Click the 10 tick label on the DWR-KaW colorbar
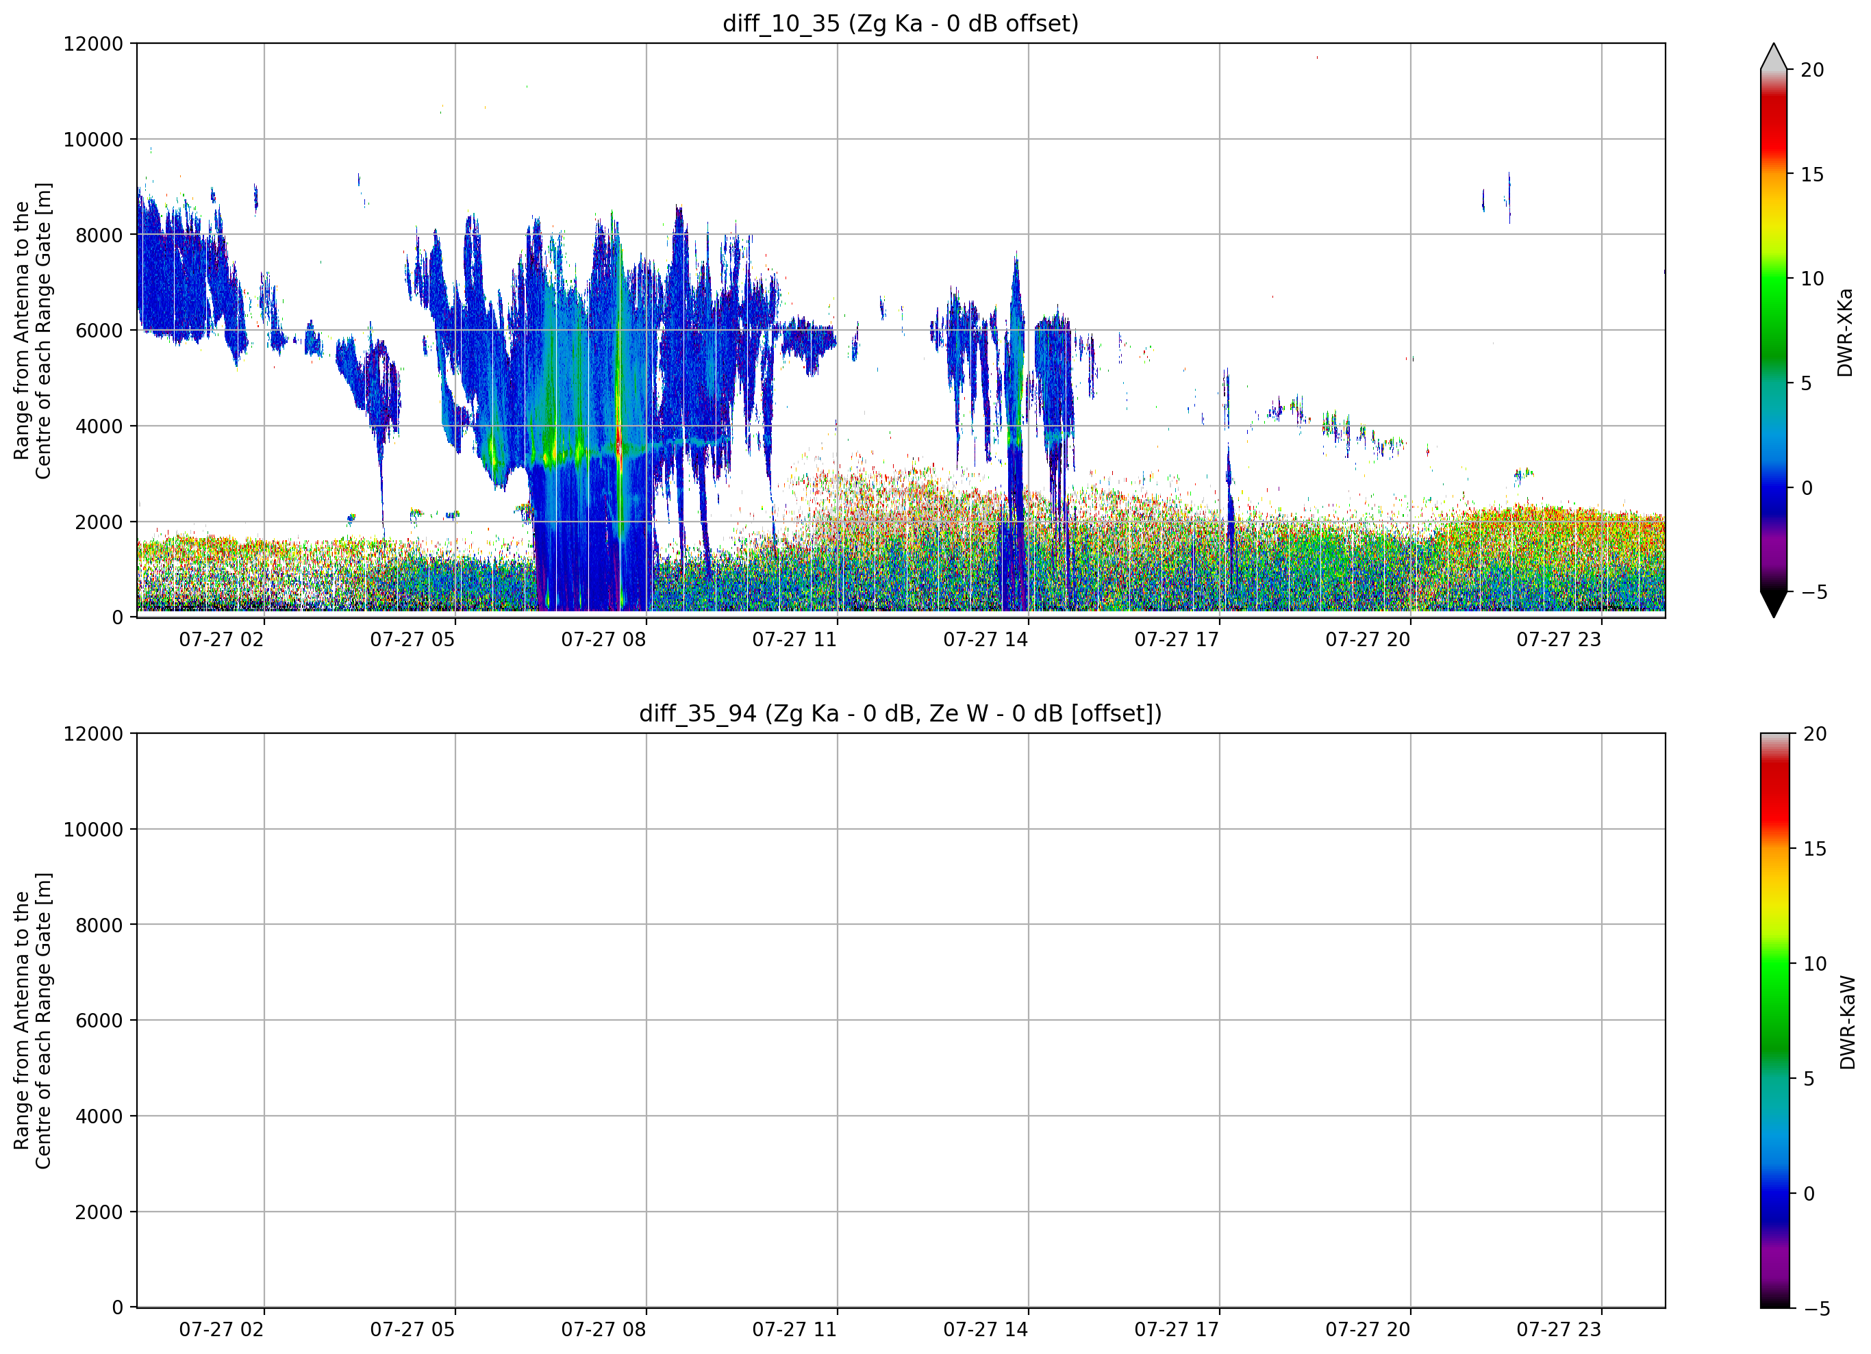Viewport: 1871px width, 1354px height. tap(1815, 964)
